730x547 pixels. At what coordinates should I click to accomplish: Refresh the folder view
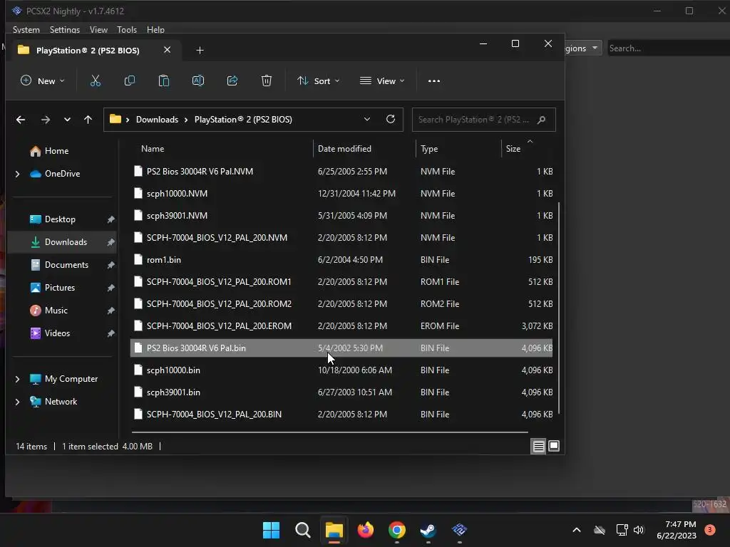click(391, 119)
